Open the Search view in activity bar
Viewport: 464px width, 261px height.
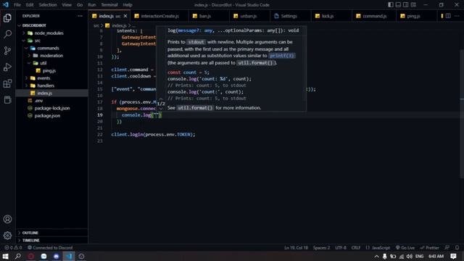7,34
